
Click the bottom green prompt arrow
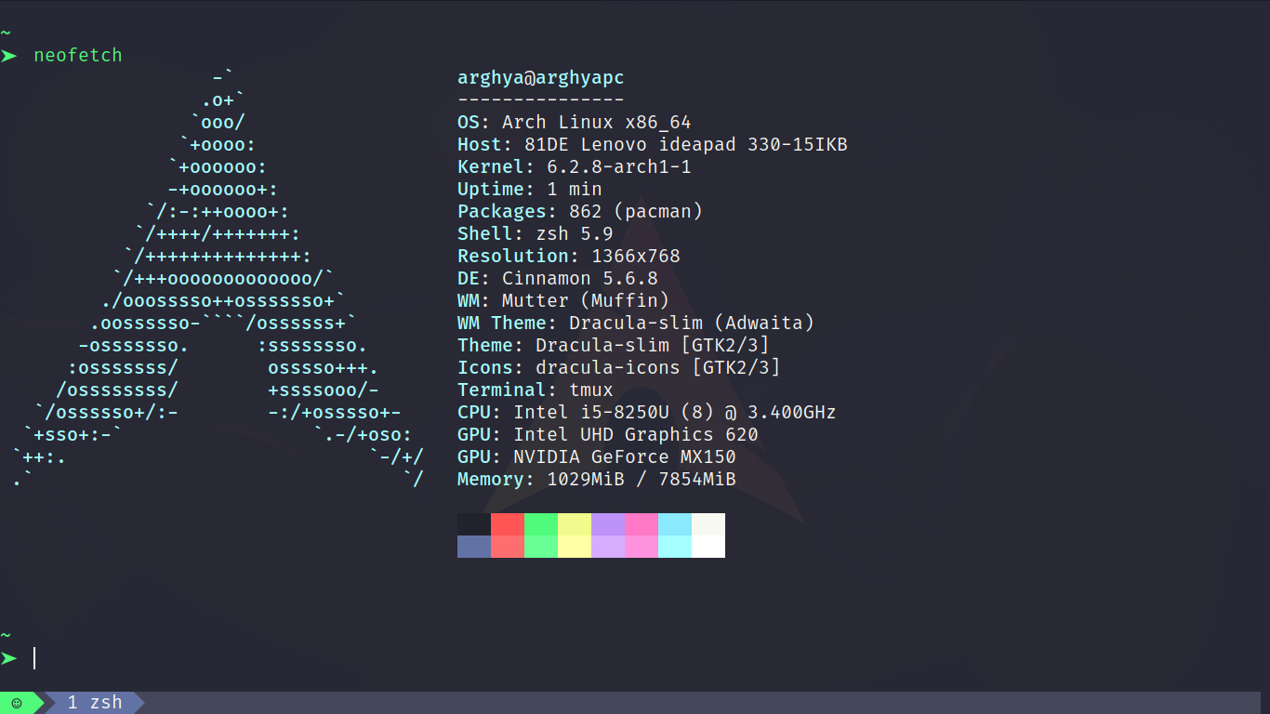(9, 657)
